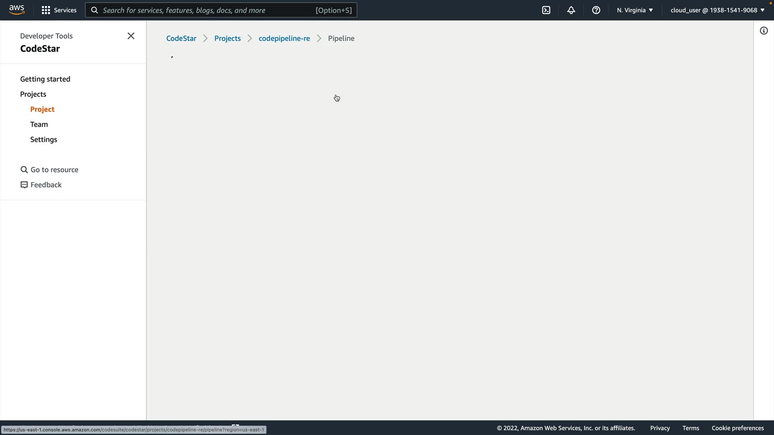Screen dimensions: 774x435
Task: Open the Privacy footer link
Action: [660, 428]
